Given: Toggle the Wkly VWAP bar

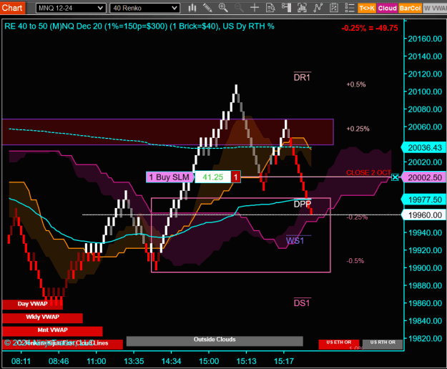Looking at the screenshot, I should coord(42,317).
